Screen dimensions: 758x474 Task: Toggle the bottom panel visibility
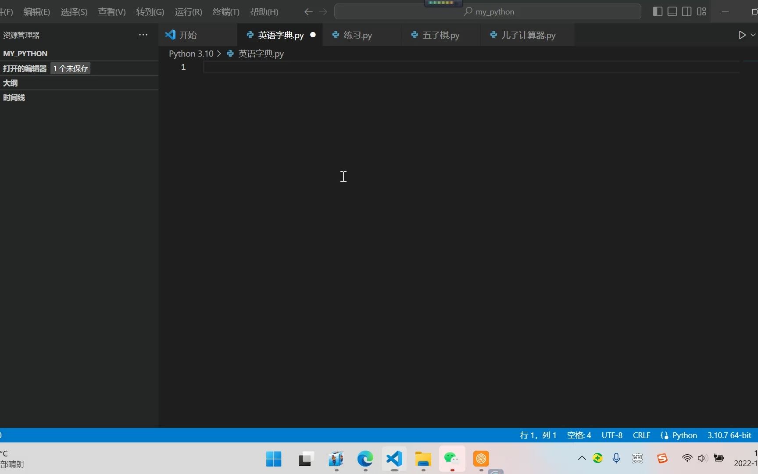coord(672,11)
